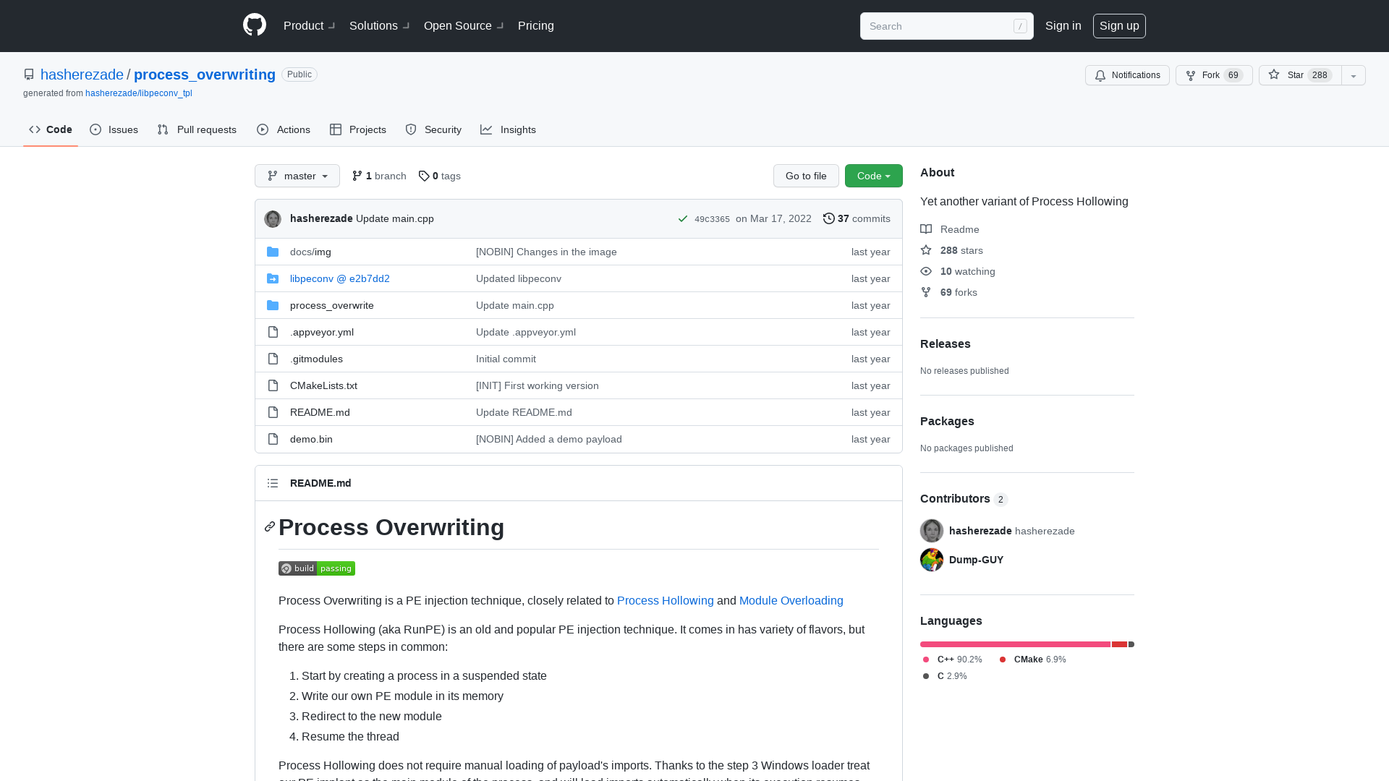Open the demo.bin file

point(311,439)
